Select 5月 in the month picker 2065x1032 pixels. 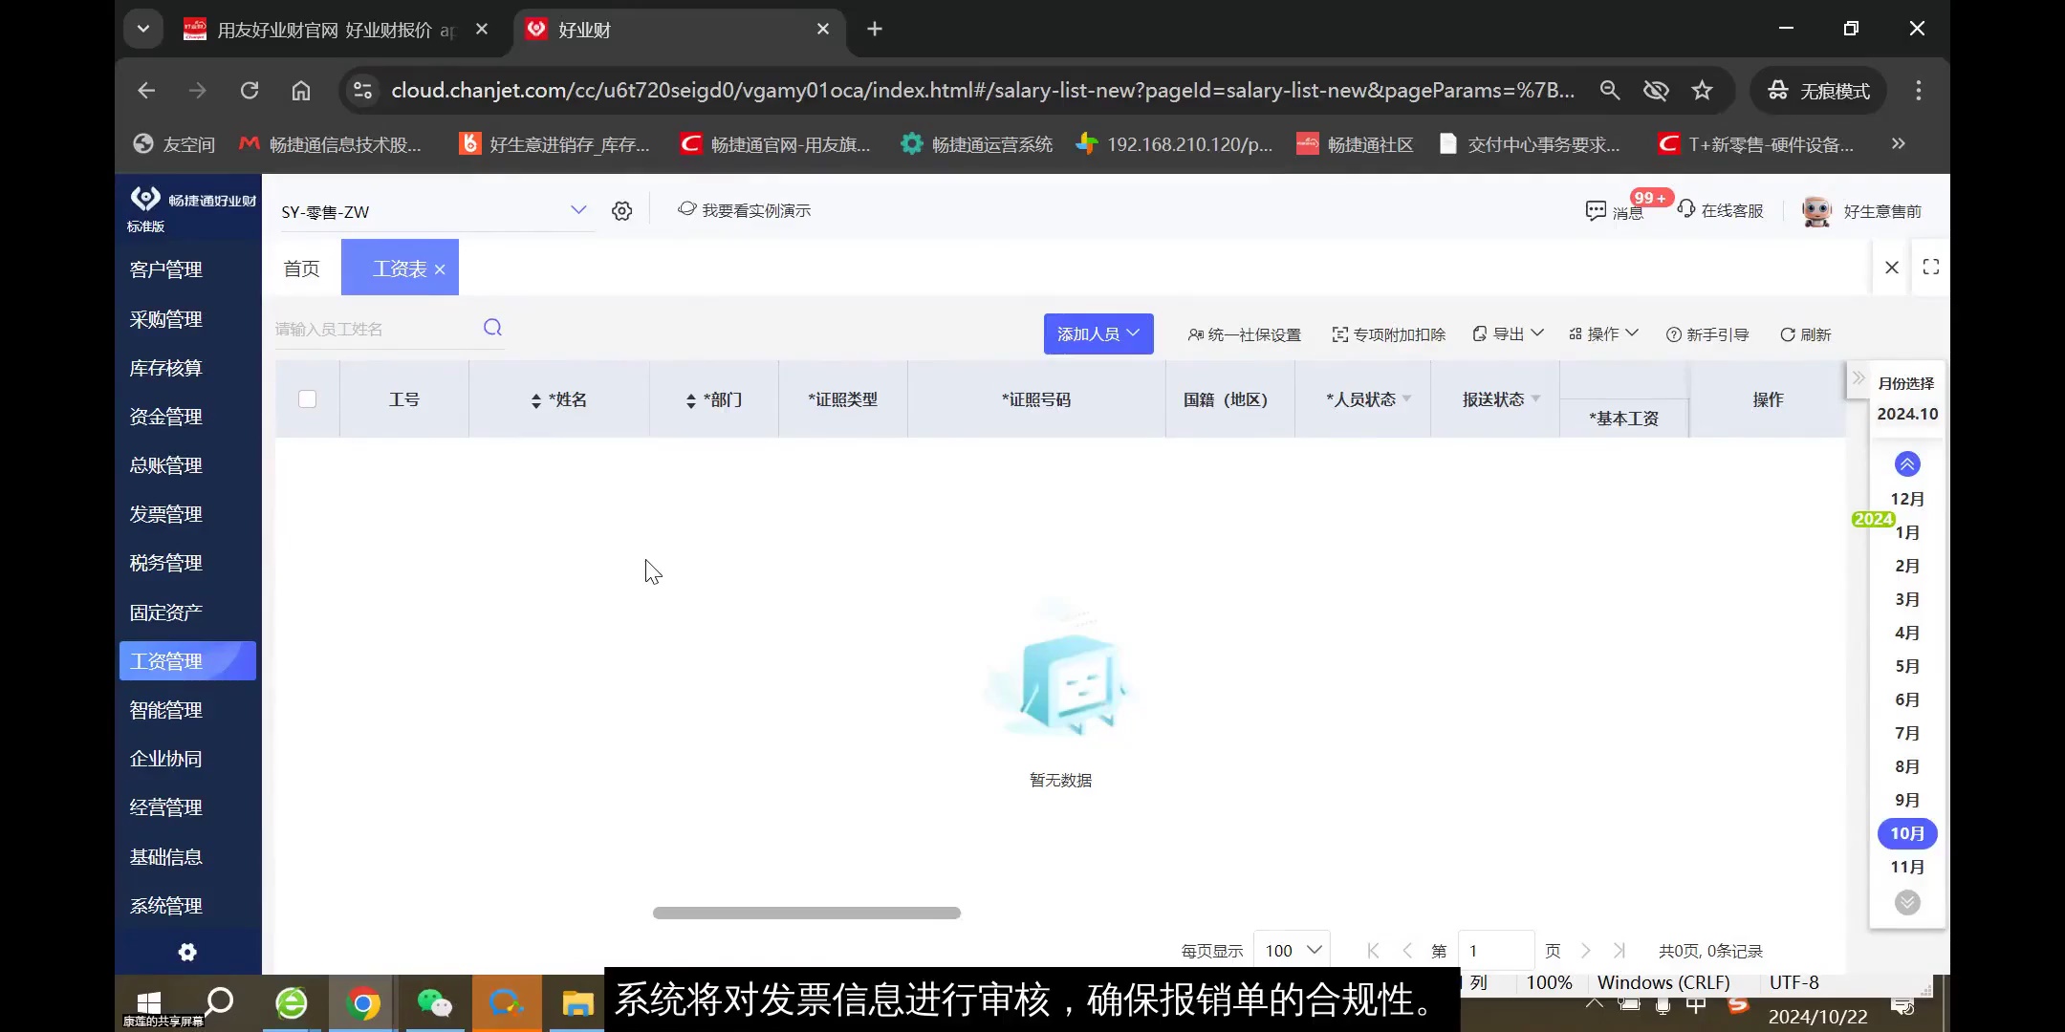click(1906, 666)
